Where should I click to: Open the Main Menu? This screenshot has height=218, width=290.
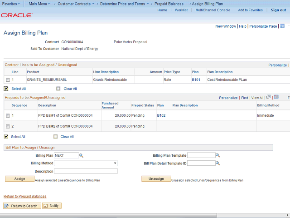40,4
